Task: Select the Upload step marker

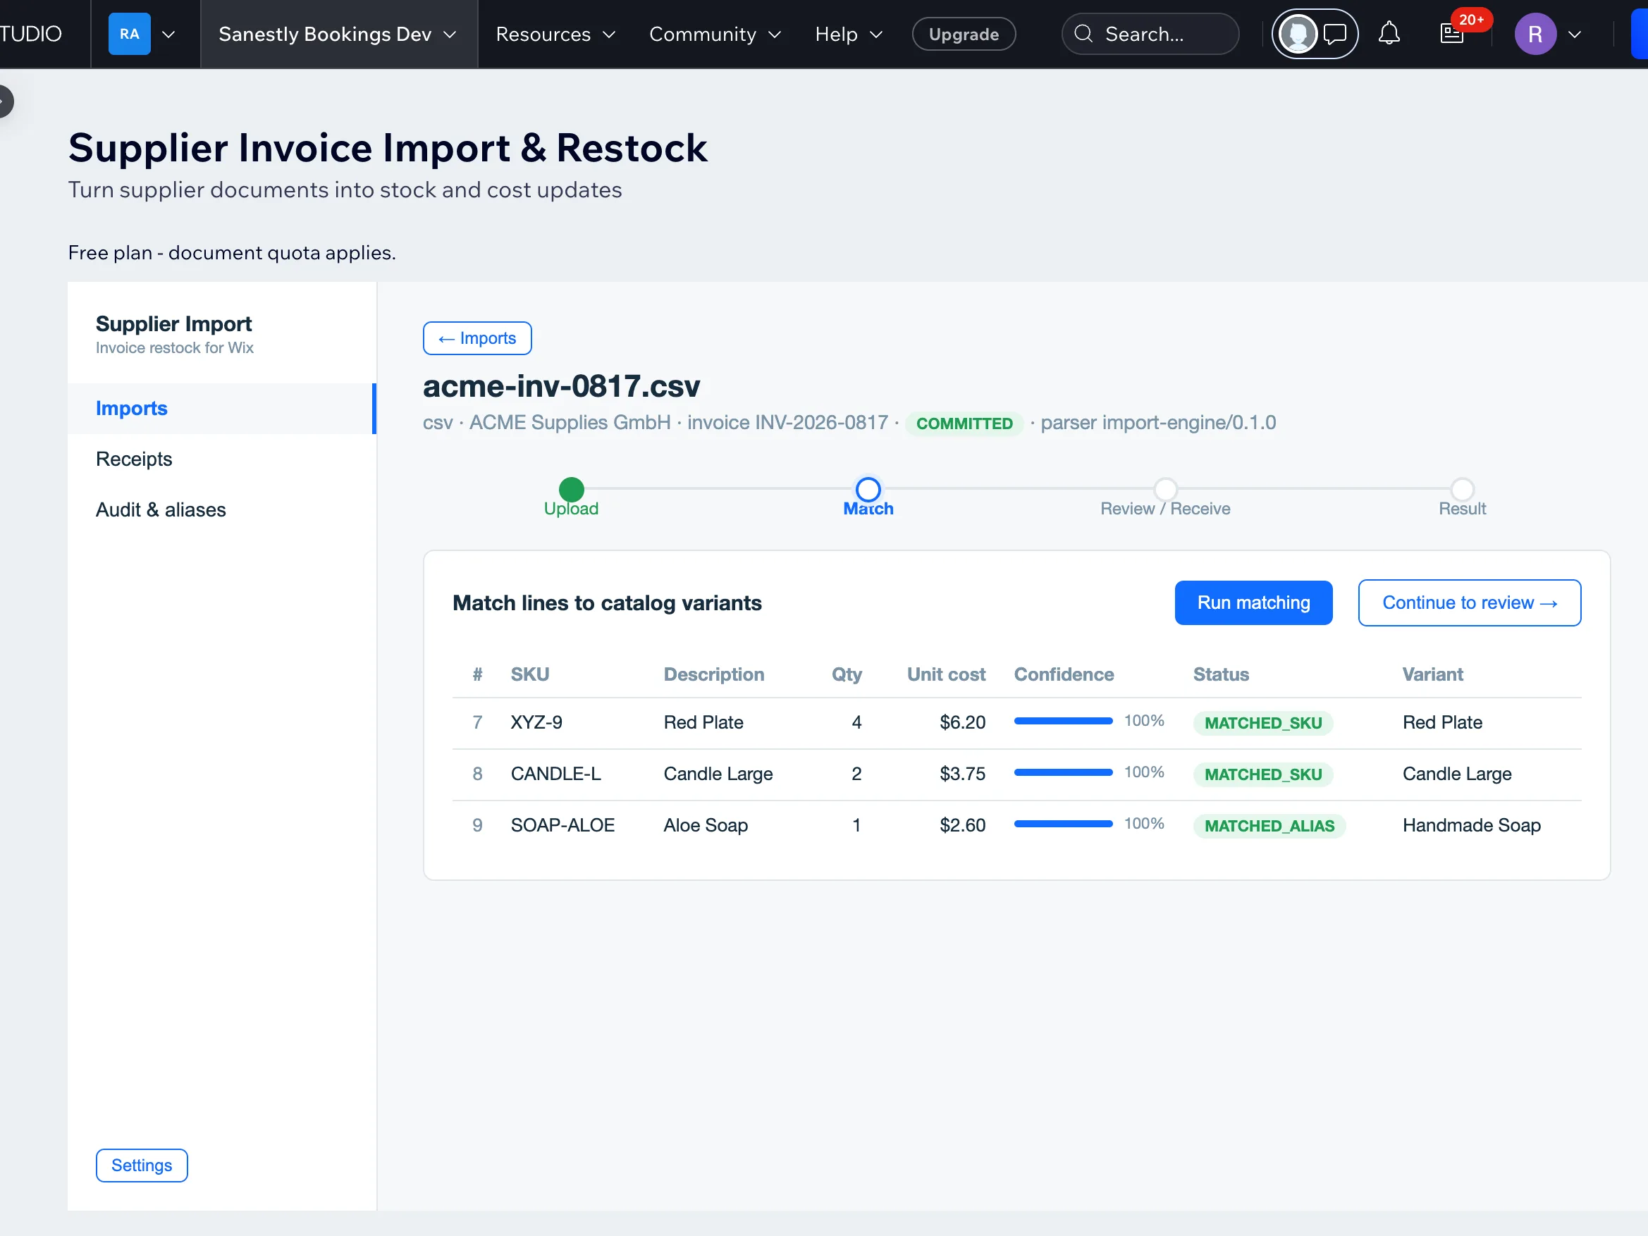Action: [x=572, y=490]
